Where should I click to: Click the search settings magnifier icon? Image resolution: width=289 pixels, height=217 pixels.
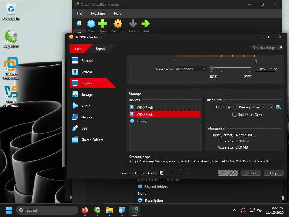click(x=281, y=47)
